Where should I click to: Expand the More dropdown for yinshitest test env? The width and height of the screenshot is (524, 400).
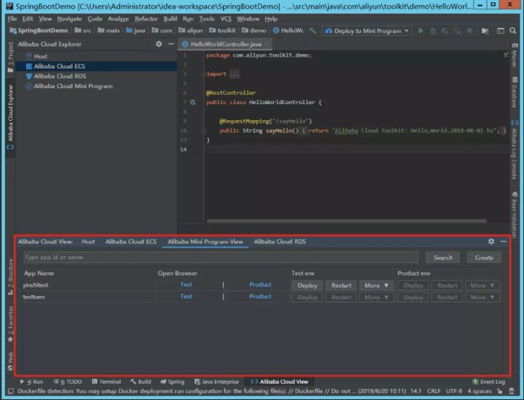[376, 285]
